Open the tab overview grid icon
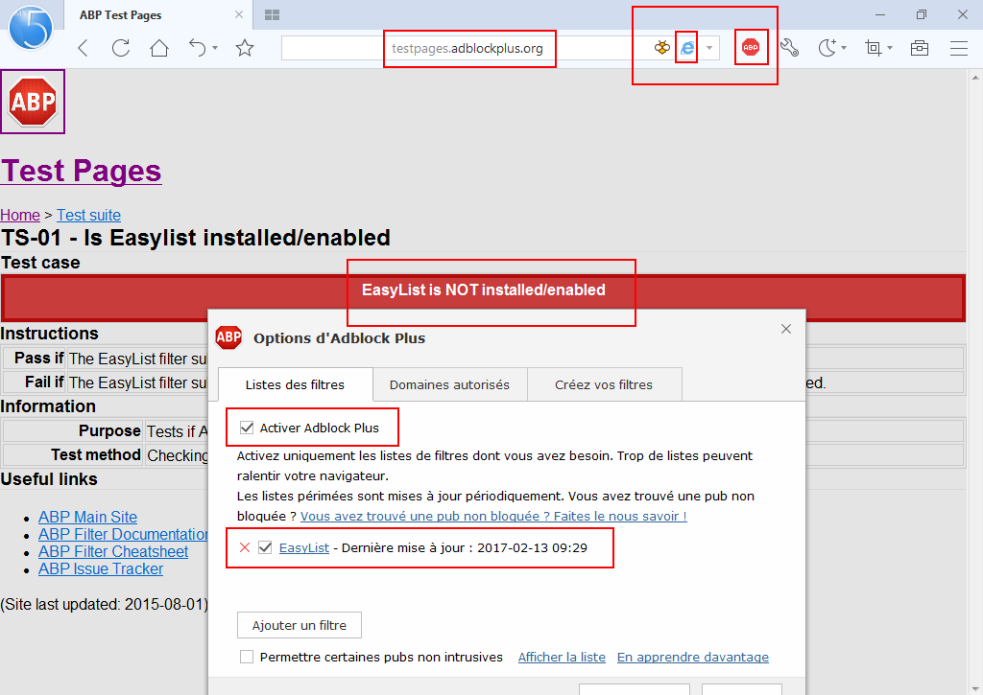983x695 pixels. coord(272,14)
